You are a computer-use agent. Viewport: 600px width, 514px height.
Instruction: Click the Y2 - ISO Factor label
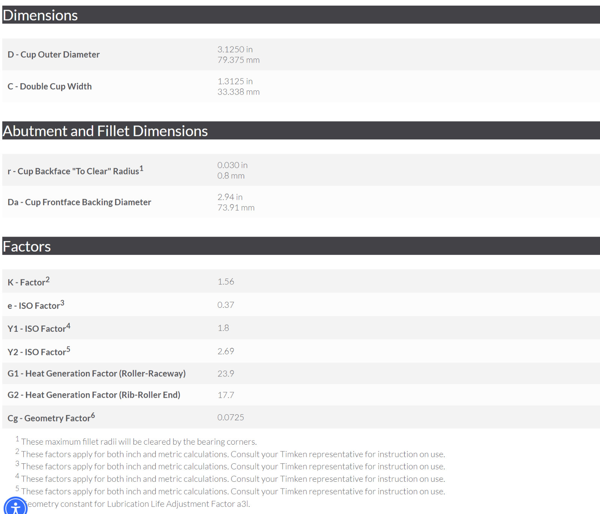[39, 351]
